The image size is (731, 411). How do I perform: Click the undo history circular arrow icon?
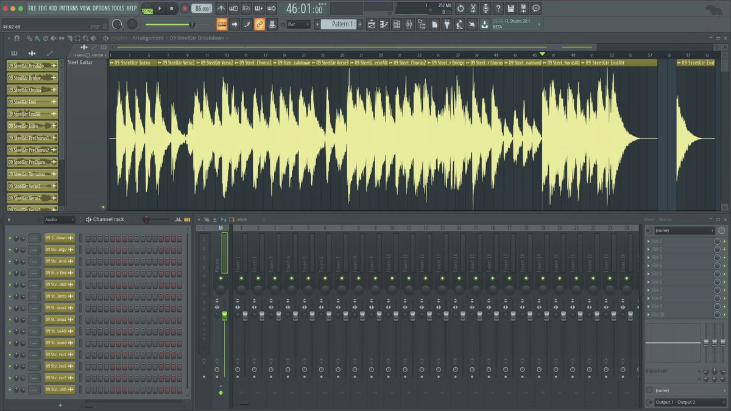click(x=461, y=9)
